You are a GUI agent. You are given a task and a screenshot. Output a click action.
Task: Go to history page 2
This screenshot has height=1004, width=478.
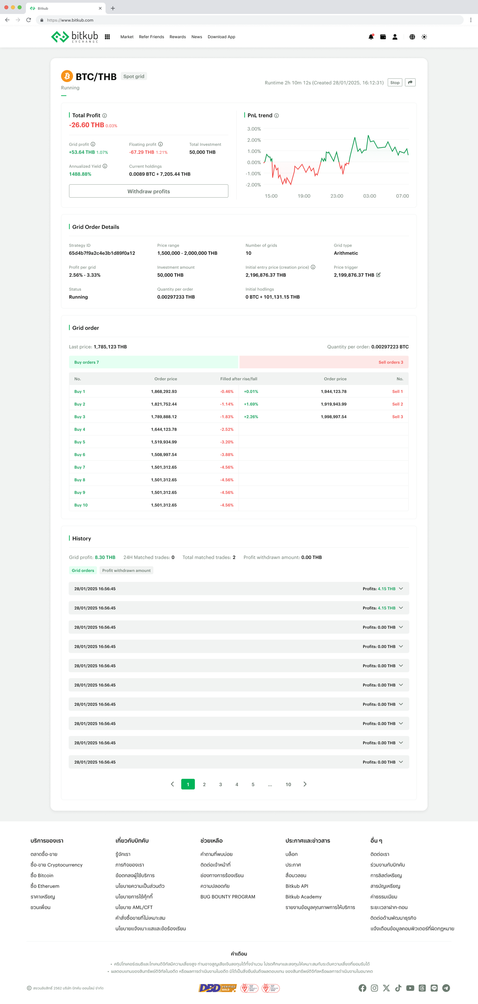point(204,784)
